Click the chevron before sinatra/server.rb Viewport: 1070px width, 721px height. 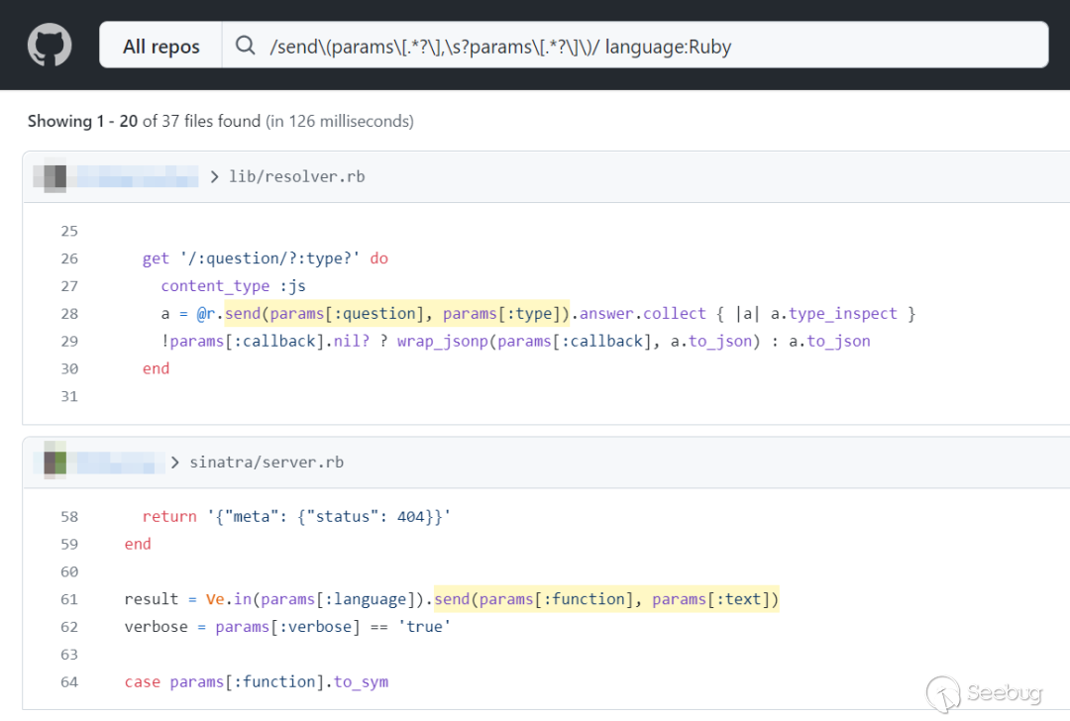pos(175,463)
